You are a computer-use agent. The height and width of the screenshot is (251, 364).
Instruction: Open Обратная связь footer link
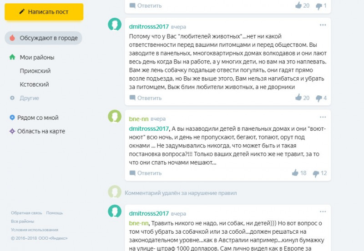tap(26, 213)
